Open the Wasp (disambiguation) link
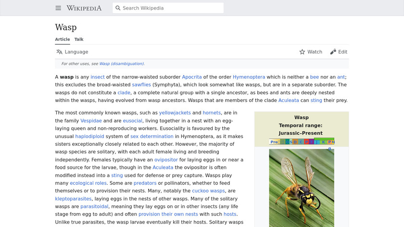The image size is (404, 227). (121, 63)
